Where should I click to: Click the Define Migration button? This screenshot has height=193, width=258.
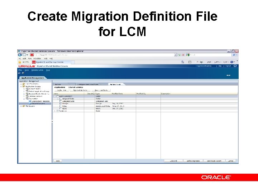coord(193,161)
